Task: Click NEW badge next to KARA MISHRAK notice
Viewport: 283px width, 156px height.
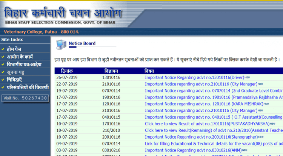Action: click(x=266, y=103)
